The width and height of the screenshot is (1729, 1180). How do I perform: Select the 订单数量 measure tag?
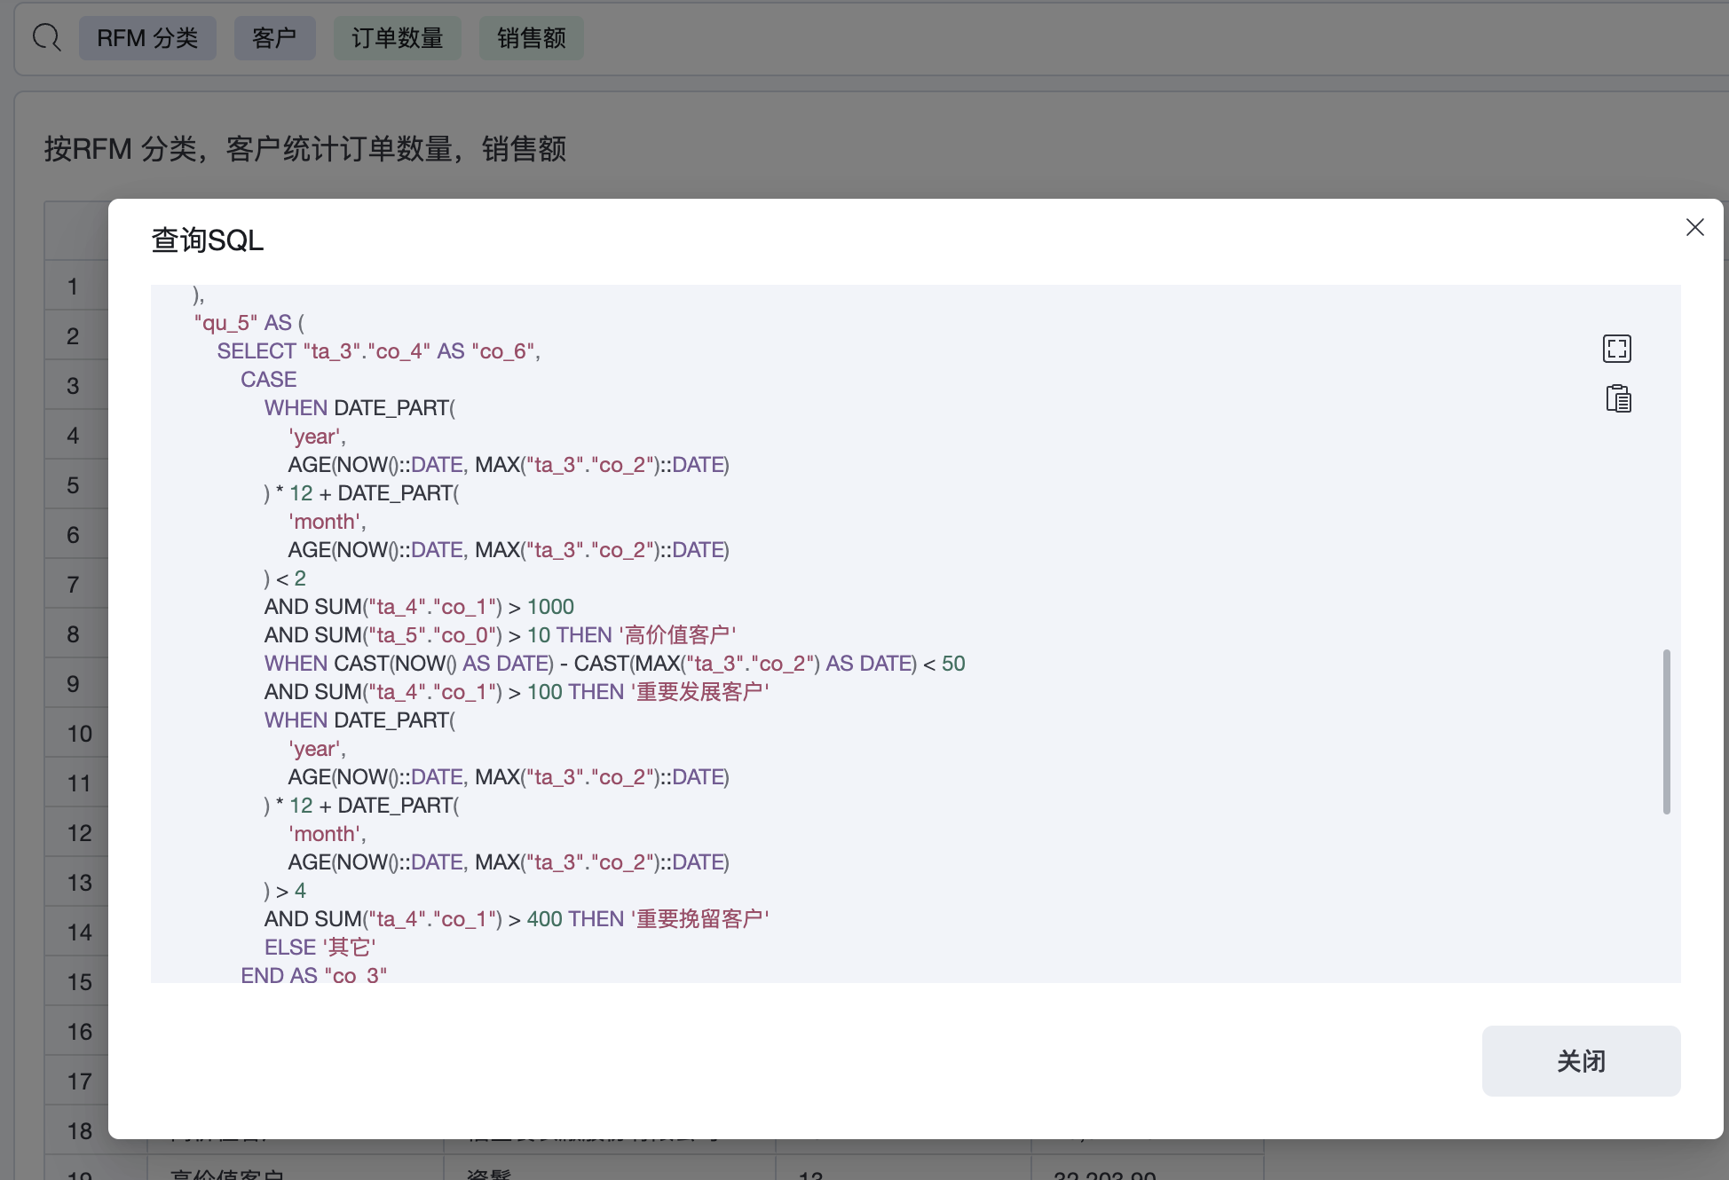click(397, 38)
